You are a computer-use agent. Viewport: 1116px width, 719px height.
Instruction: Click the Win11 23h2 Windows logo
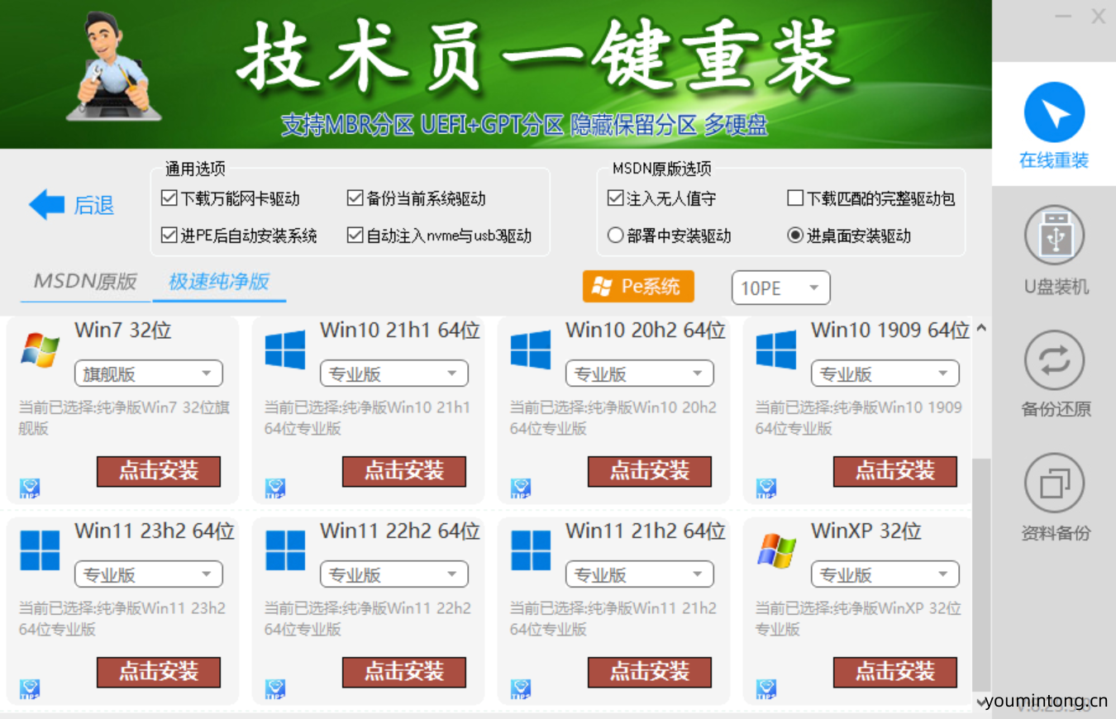coord(40,551)
